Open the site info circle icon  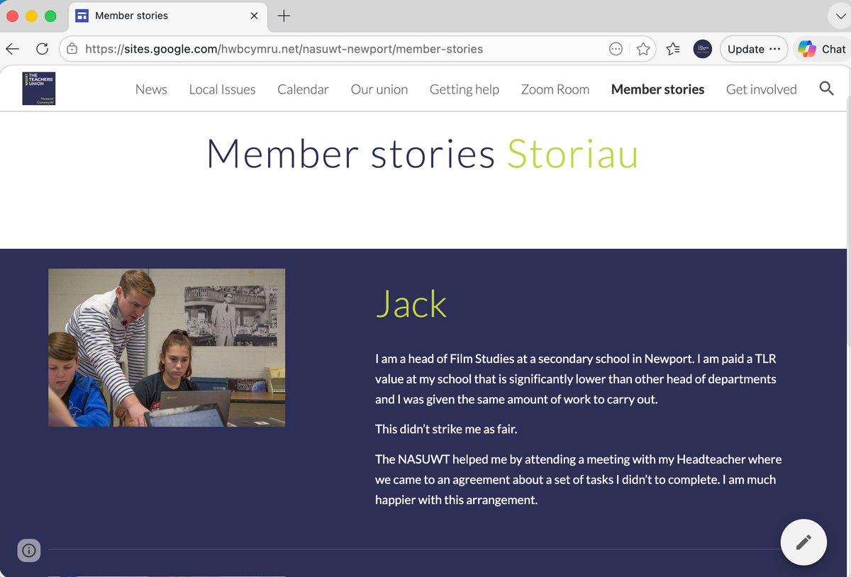(29, 549)
